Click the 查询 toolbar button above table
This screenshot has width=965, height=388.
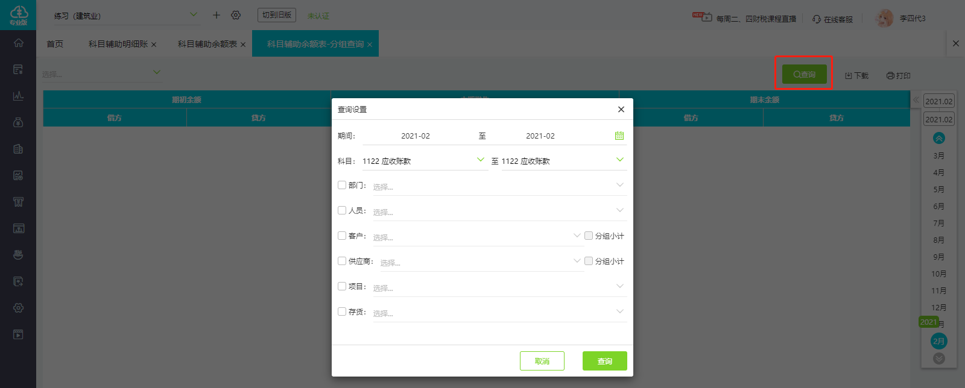[805, 74]
